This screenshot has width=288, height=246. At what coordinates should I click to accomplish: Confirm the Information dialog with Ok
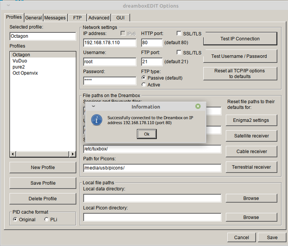147,134
